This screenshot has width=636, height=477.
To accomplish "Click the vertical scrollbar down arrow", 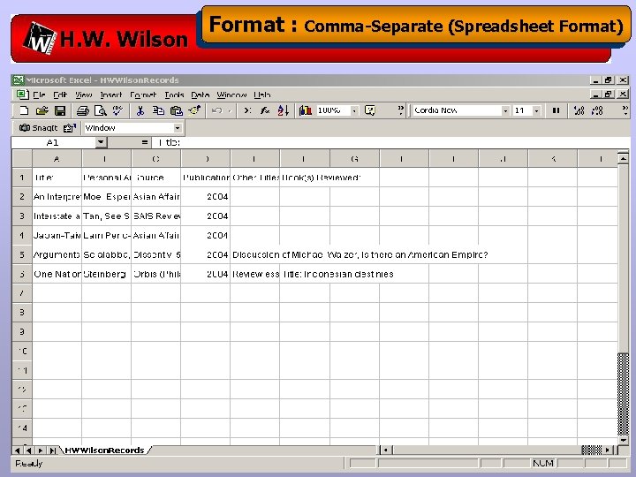I will [623, 440].
